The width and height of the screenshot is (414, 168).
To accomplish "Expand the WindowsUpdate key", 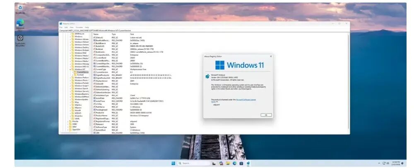I will click(x=70, y=100).
